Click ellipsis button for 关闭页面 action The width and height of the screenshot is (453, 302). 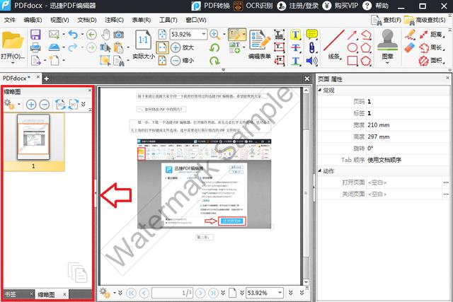point(446,194)
